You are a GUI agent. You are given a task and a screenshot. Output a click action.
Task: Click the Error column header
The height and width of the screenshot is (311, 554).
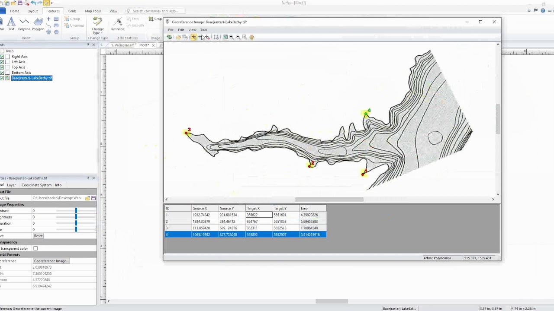(x=312, y=208)
